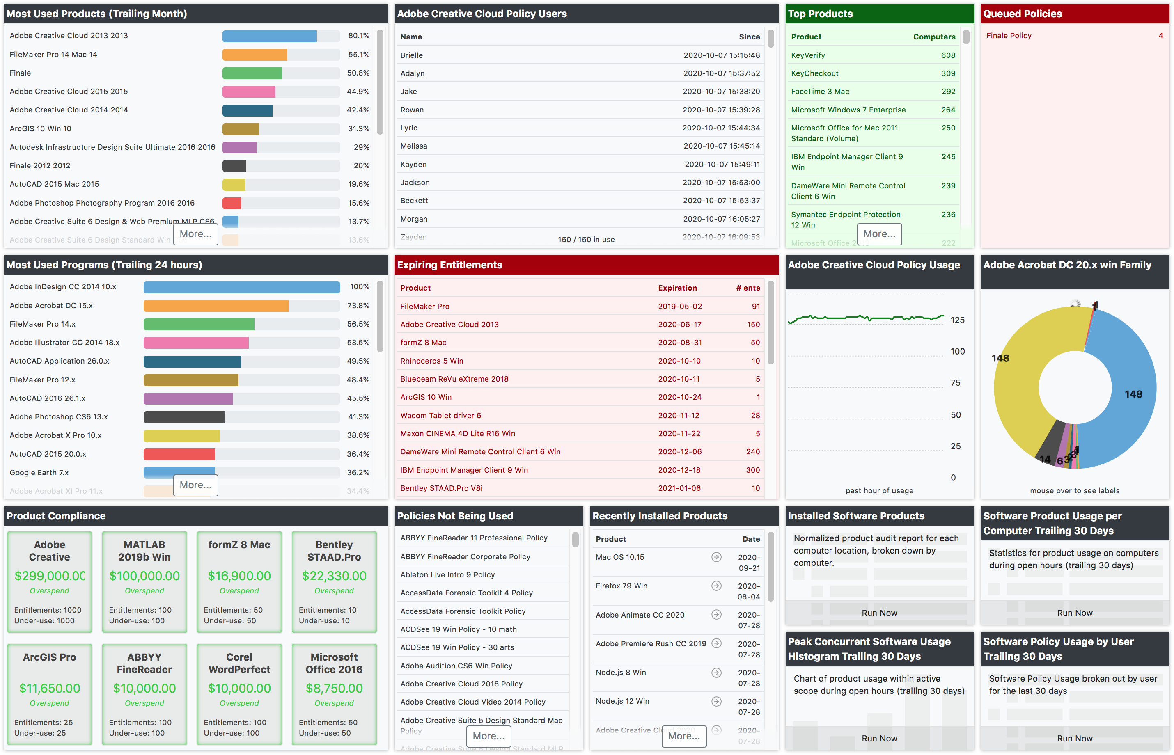Sort Top Products by Computers column
The width and height of the screenshot is (1174, 755).
click(x=934, y=37)
